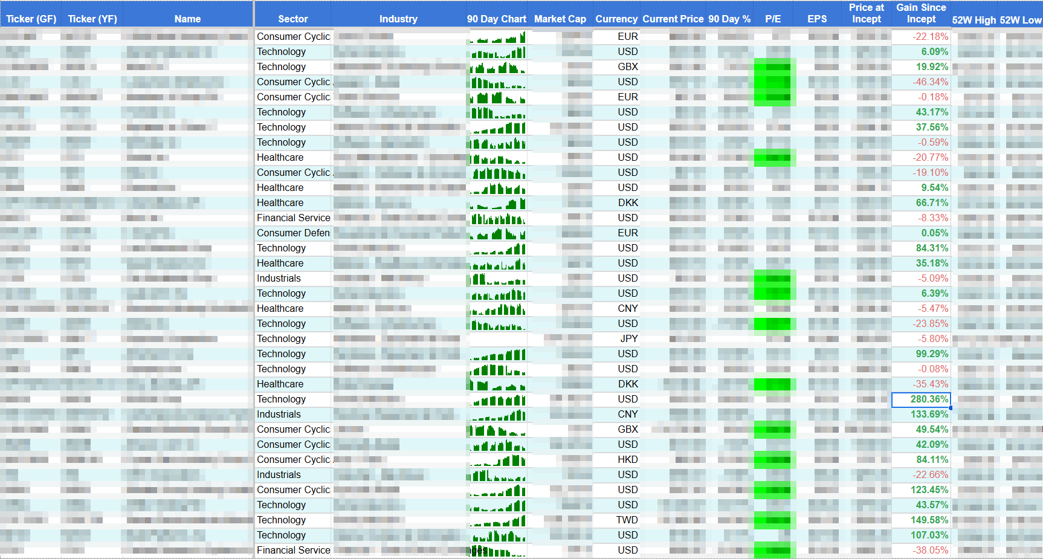Viewport: 1043px width, 559px height.
Task: Click the EPS column header
Action: (x=816, y=19)
